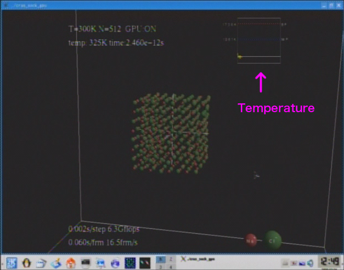Image resolution: width=344 pixels, height=270 pixels.
Task: Click the clock showing 12:49
Action: (x=329, y=262)
